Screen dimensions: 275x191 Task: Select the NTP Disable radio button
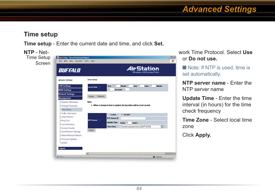click(122, 115)
